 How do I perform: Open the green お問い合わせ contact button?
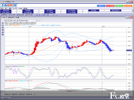pyautogui.click(x=119, y=6)
